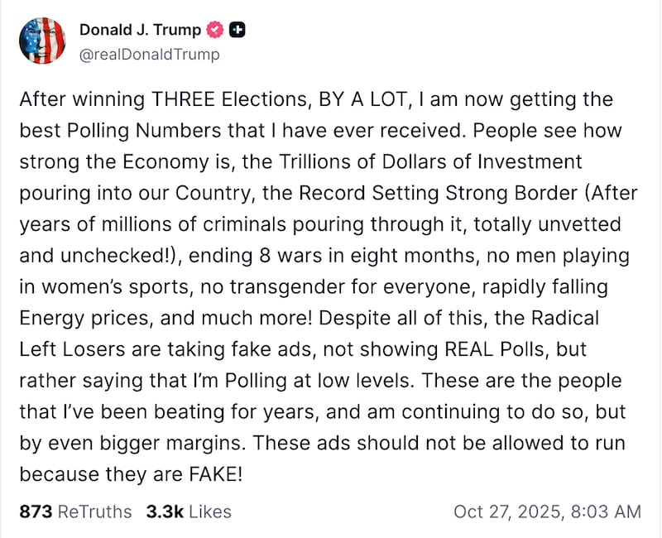The width and height of the screenshot is (662, 538).
Task: Click the engagement bar below the post
Action: tap(331, 512)
